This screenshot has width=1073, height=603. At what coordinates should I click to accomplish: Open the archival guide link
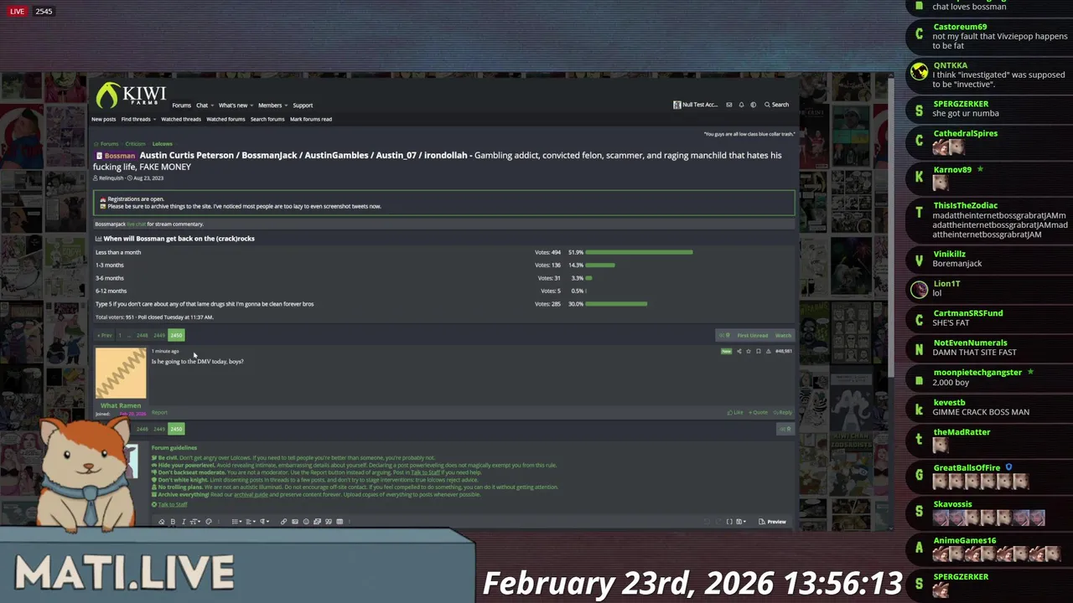point(251,495)
